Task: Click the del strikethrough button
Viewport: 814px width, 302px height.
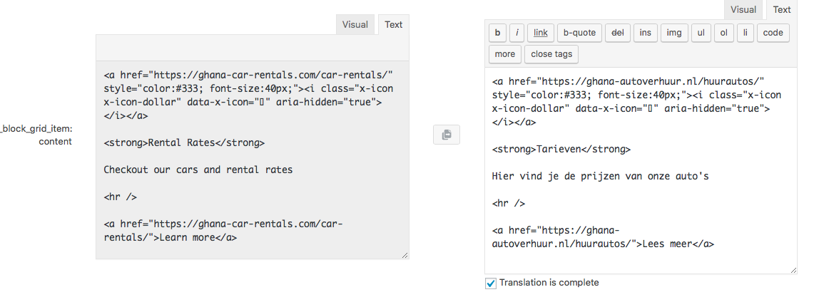Action: (x=618, y=33)
